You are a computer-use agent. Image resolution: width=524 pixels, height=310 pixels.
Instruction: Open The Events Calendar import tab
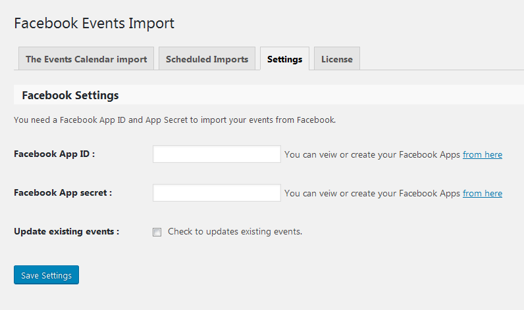click(86, 59)
